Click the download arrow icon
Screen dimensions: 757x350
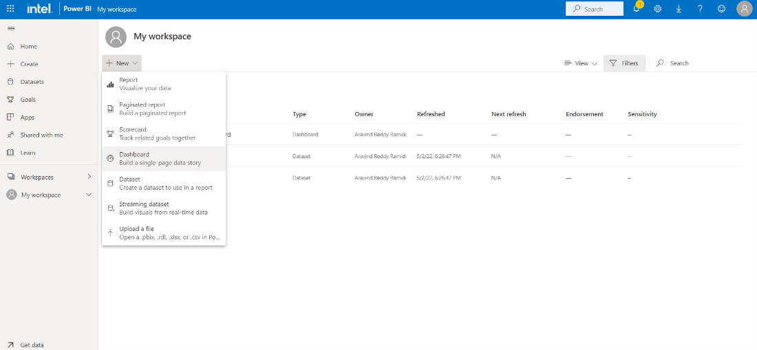(x=679, y=9)
